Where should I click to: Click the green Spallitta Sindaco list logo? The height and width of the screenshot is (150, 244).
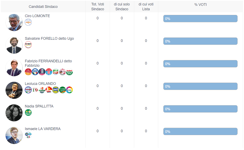28,113
